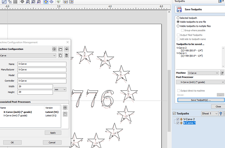
Task: Select the V-Carve 1 toolpath item
Action: [x=189, y=123]
